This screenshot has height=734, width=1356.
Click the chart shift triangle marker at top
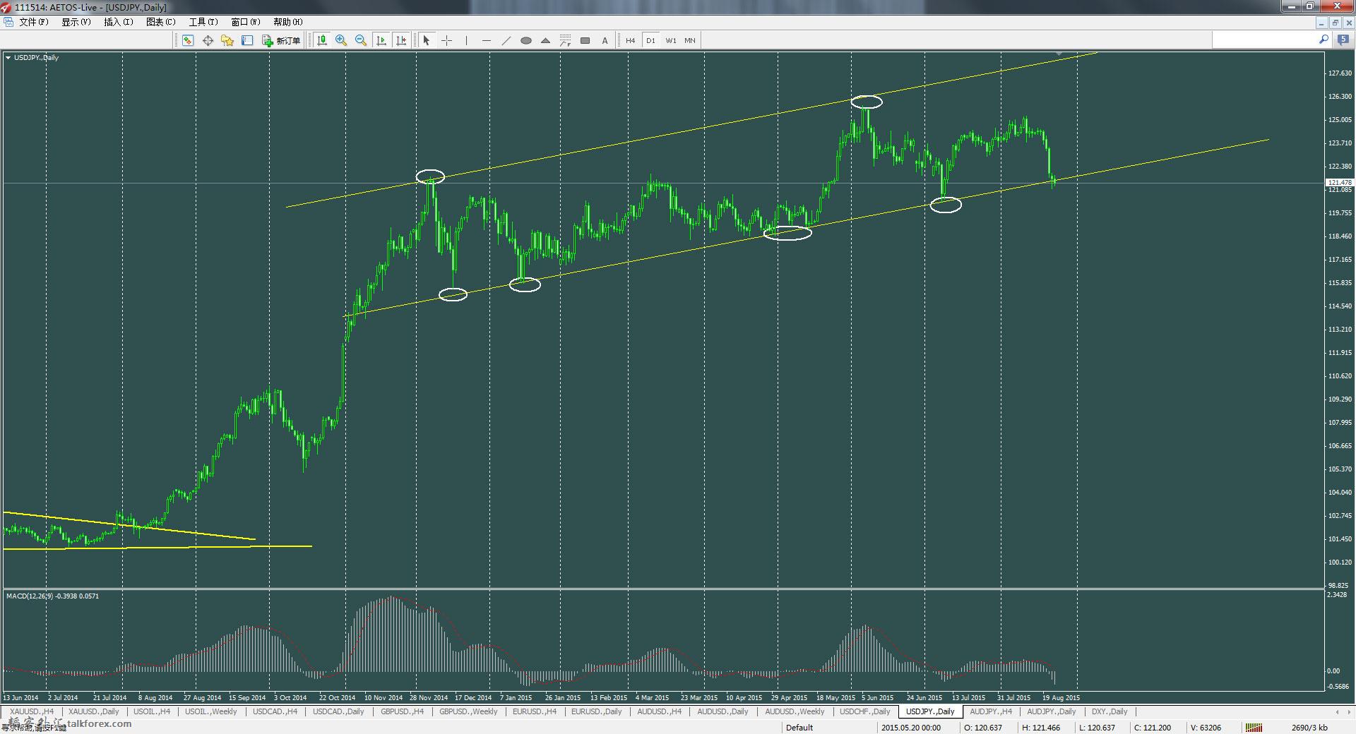click(1059, 54)
